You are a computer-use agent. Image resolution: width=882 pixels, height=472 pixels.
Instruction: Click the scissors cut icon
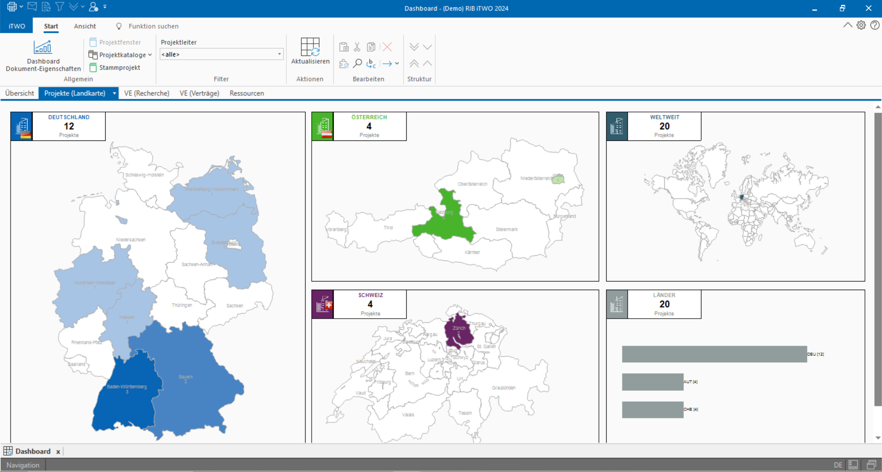click(x=357, y=47)
